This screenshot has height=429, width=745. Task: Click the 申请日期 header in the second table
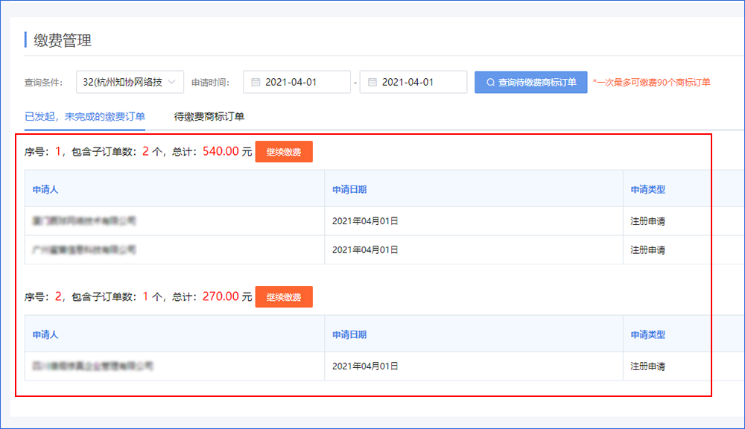(x=349, y=334)
